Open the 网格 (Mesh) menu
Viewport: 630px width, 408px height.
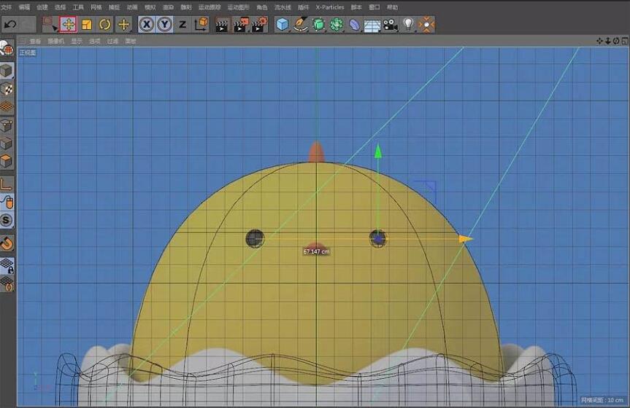pos(96,7)
